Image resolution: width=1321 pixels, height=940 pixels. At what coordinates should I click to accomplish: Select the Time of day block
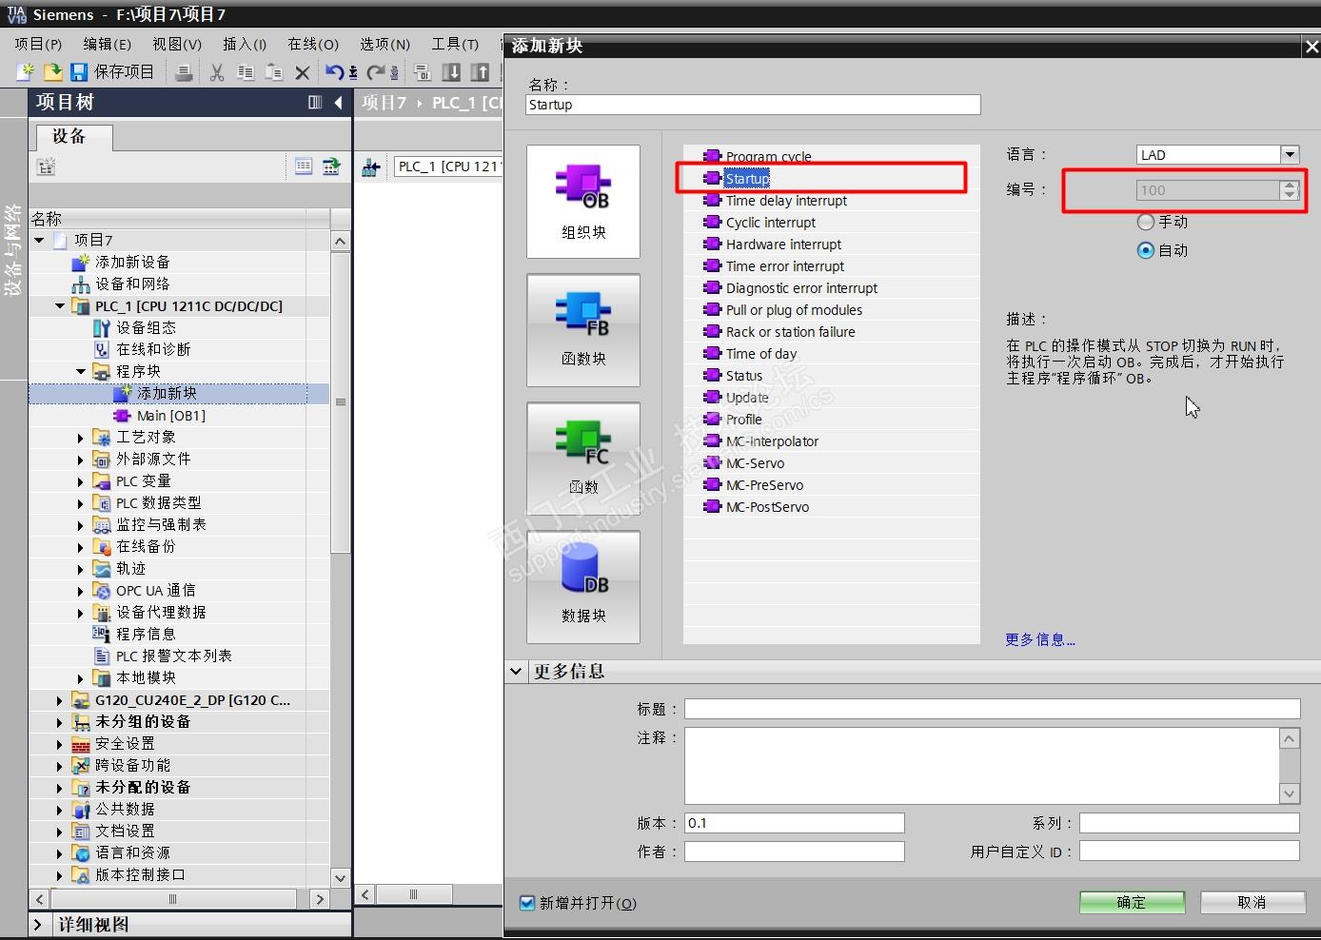pos(761,354)
